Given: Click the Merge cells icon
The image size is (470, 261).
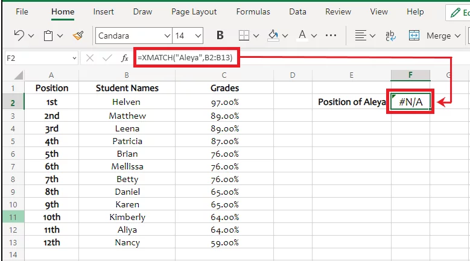Looking at the screenshot, I should (x=414, y=36).
